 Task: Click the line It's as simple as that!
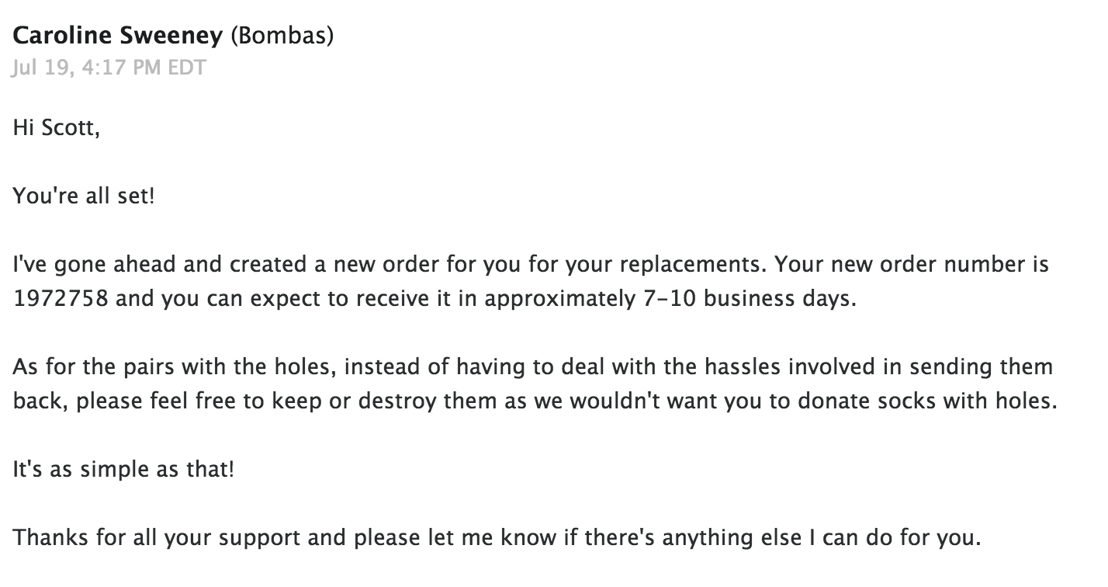click(x=123, y=470)
